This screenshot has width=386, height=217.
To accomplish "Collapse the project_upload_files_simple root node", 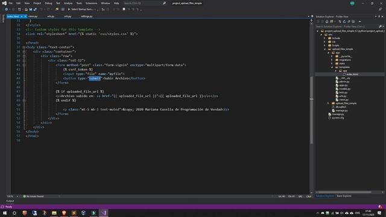I will pos(318,31).
